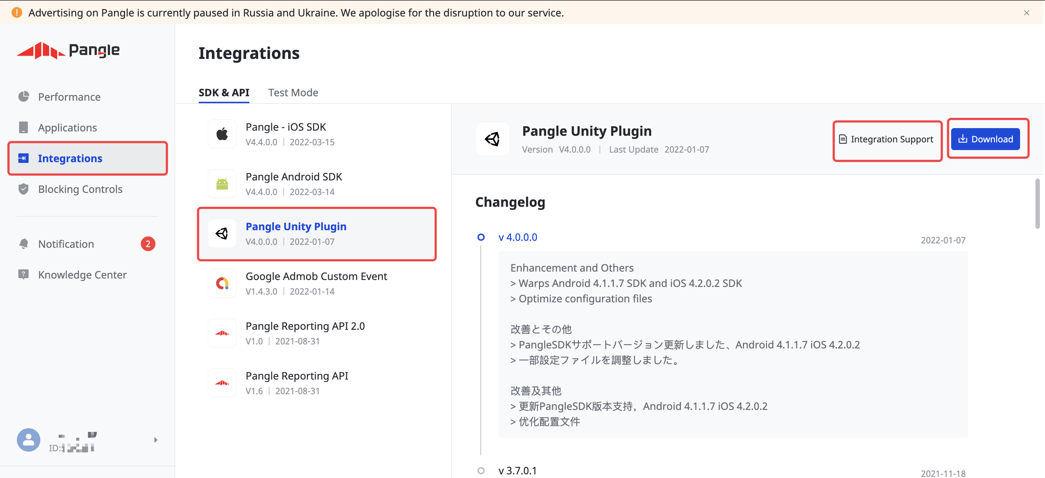Click the Google Admob icon

coord(222,283)
